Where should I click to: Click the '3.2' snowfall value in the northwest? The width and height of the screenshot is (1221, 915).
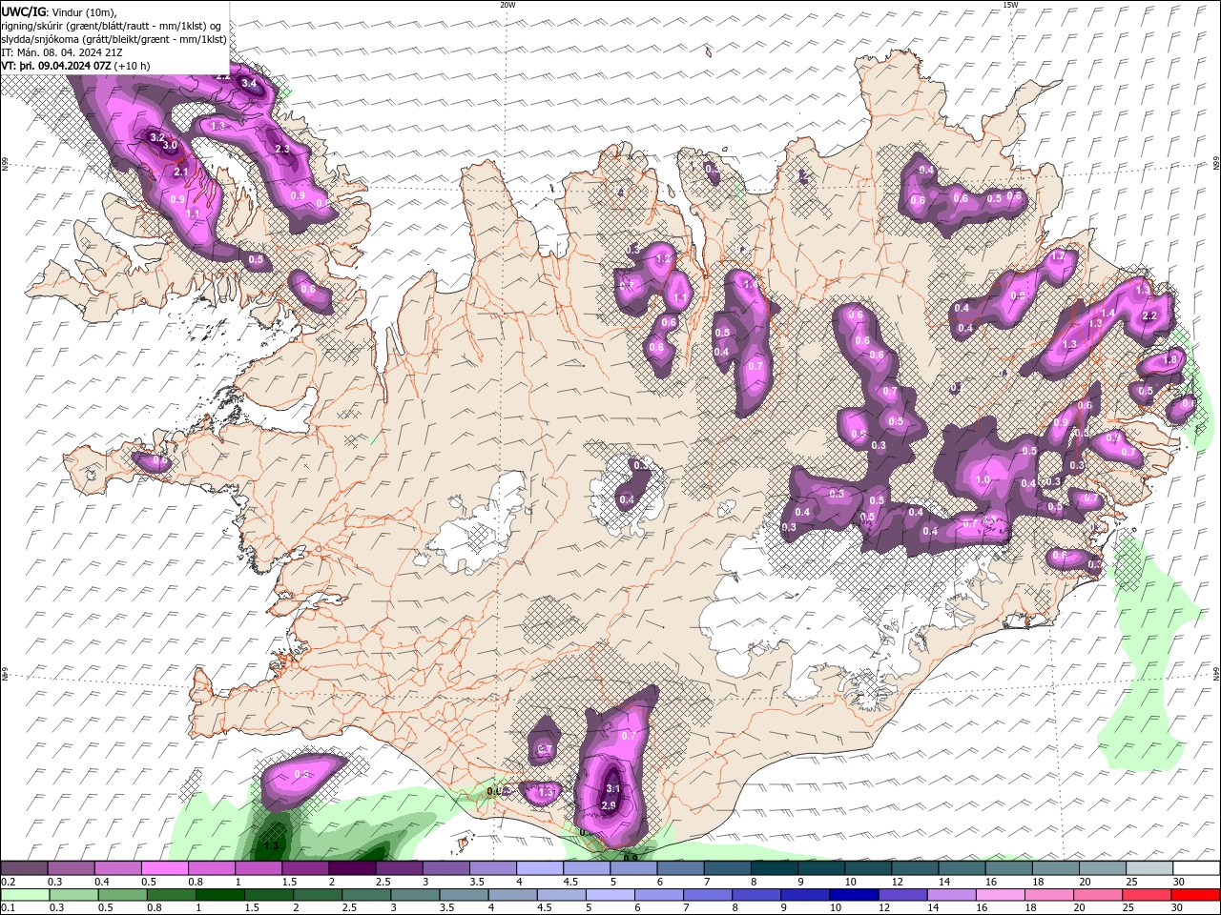[158, 137]
